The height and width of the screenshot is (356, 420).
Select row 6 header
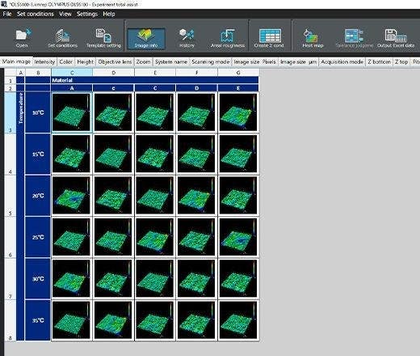tap(10, 237)
